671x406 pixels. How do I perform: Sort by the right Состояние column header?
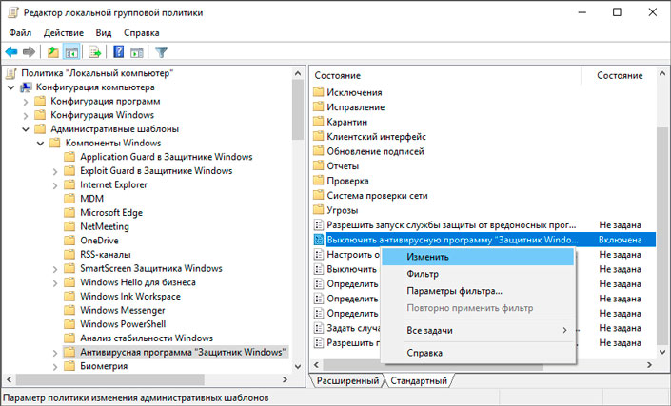point(619,76)
